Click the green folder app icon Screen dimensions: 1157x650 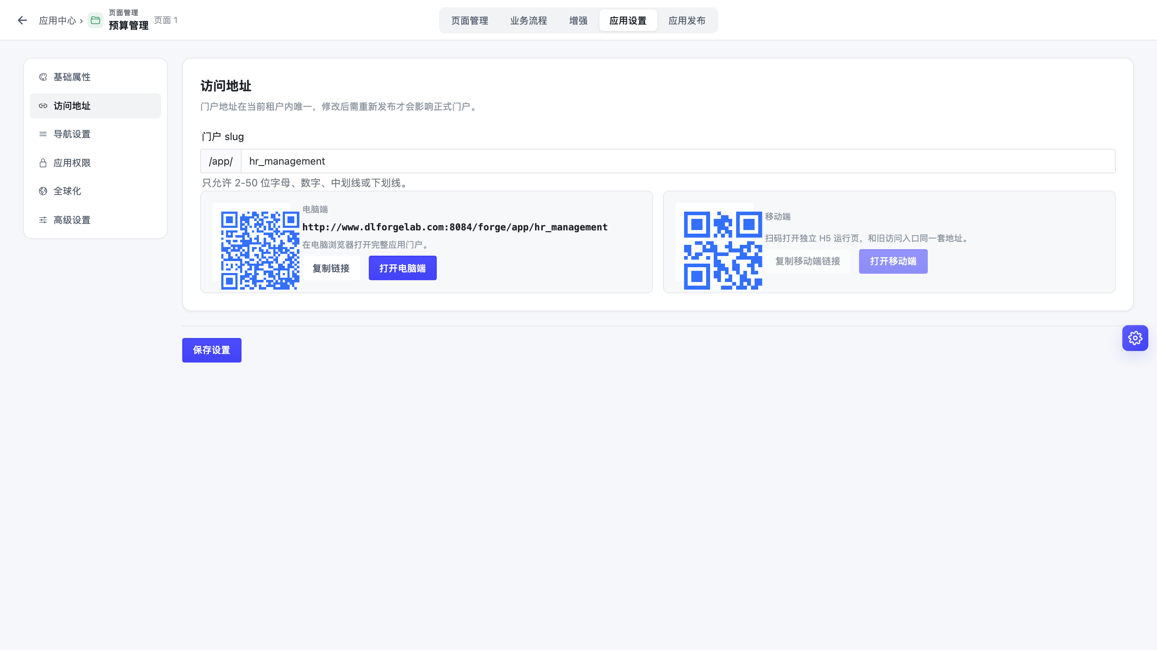pos(95,20)
